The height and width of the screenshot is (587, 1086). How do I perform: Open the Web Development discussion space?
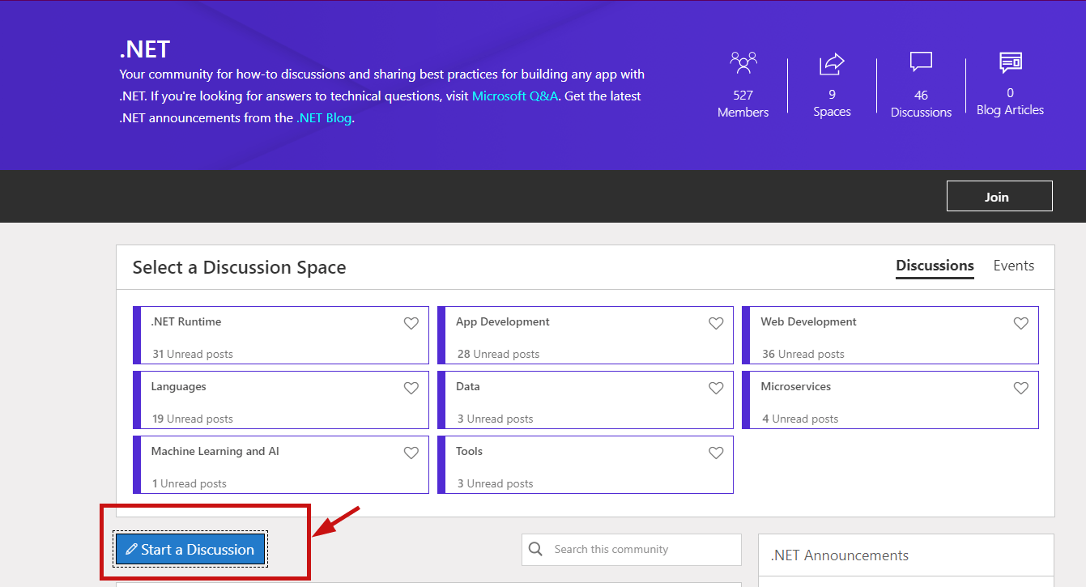coord(891,334)
